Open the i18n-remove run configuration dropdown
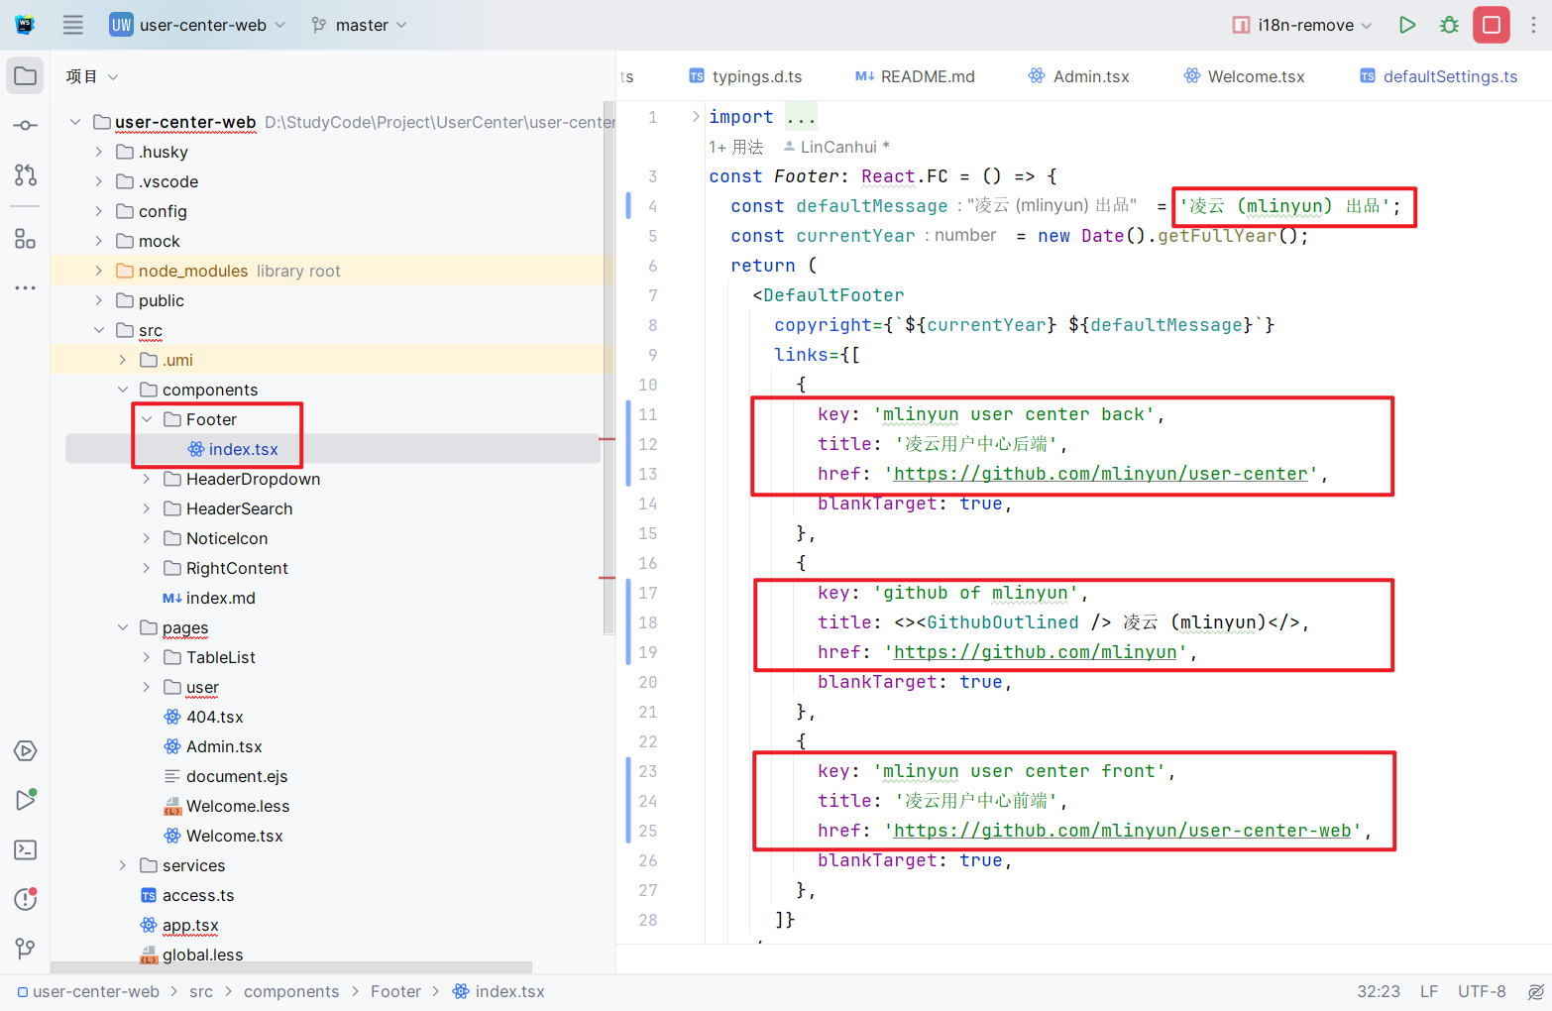 (1303, 25)
